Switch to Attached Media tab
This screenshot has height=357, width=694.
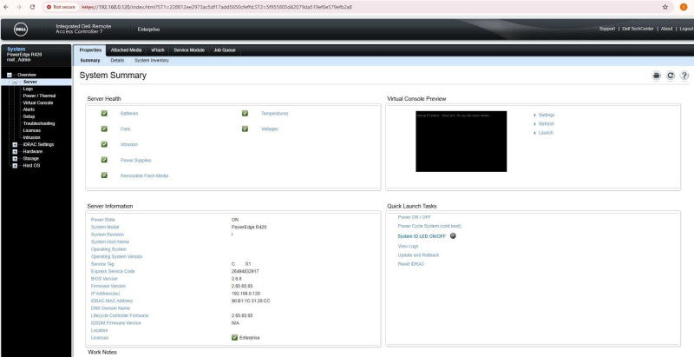[x=126, y=50]
